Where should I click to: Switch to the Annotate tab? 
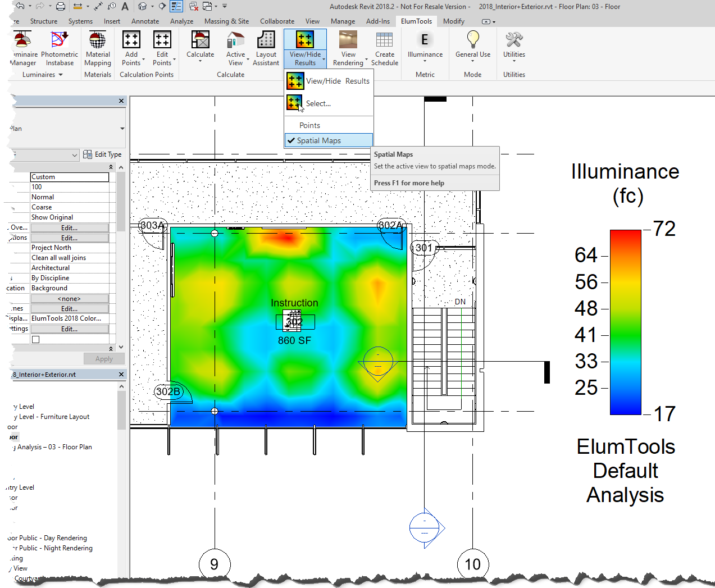click(145, 21)
